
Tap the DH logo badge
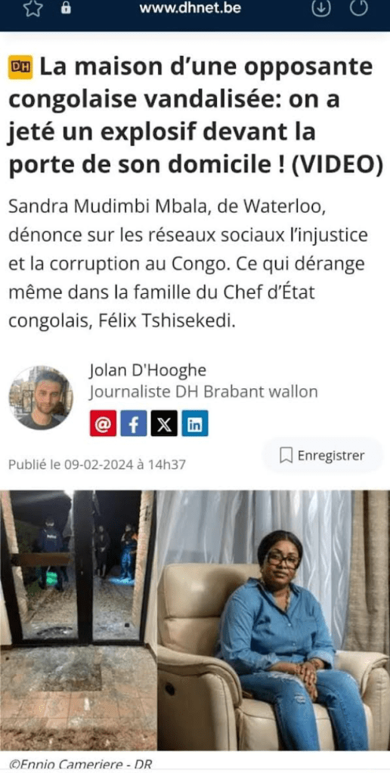coord(20,68)
